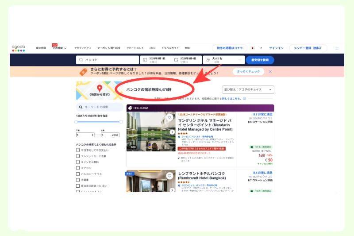Click the coupon tag icon in banner
Image resolution: width=354 pixels, height=236 pixels.
point(83,72)
